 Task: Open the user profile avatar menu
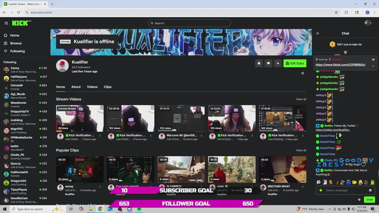coord(368,23)
